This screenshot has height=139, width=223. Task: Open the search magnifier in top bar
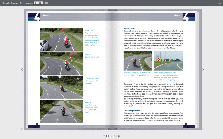click(x=220, y=3)
